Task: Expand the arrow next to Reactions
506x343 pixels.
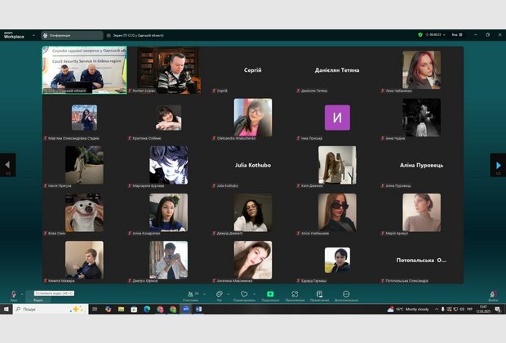Action: click(x=254, y=292)
